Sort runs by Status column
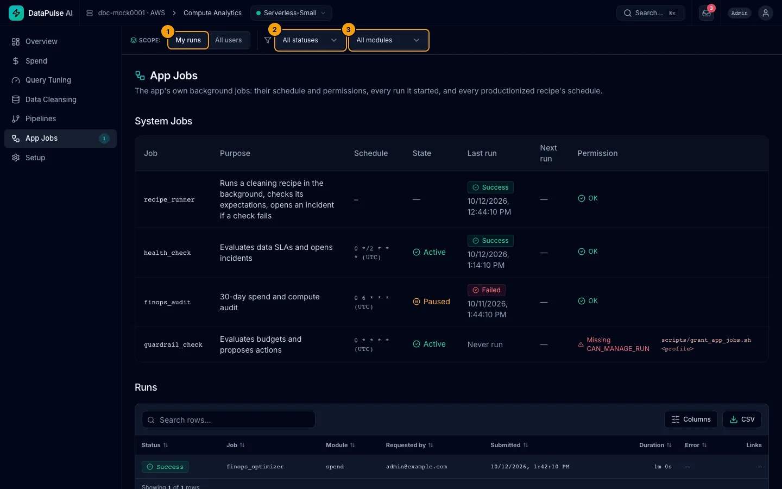782x489 pixels. (155, 445)
